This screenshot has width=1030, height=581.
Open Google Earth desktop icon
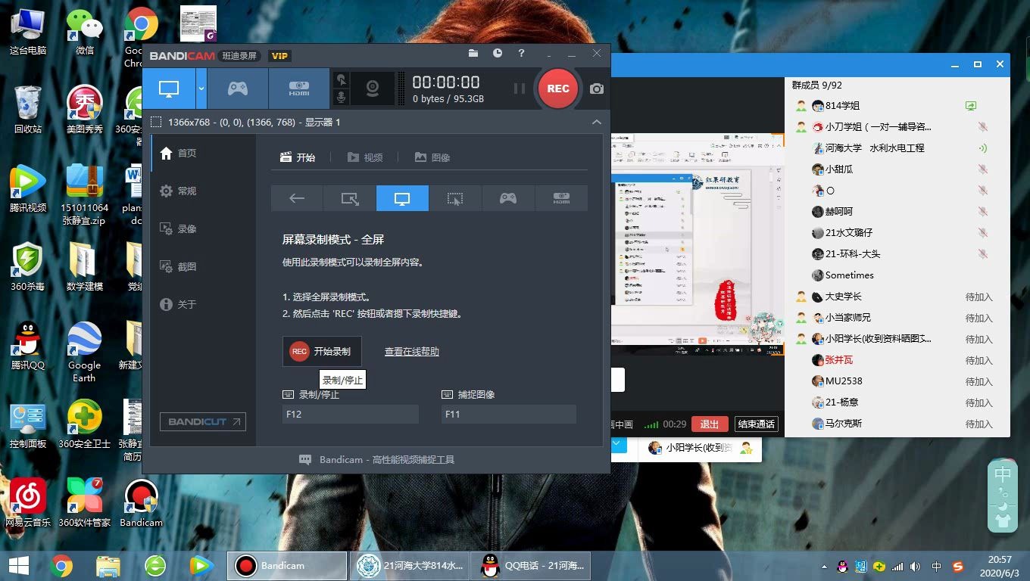[x=84, y=353]
